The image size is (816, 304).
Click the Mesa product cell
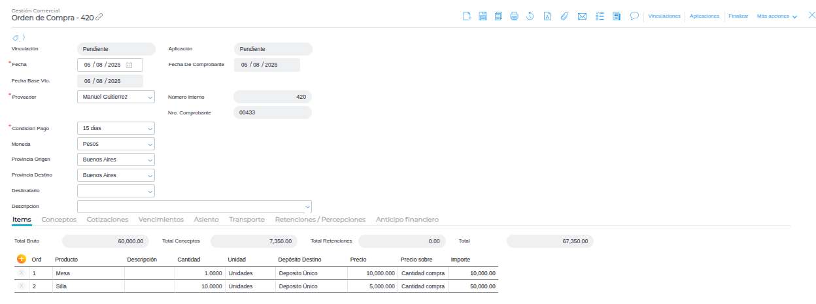click(88, 273)
